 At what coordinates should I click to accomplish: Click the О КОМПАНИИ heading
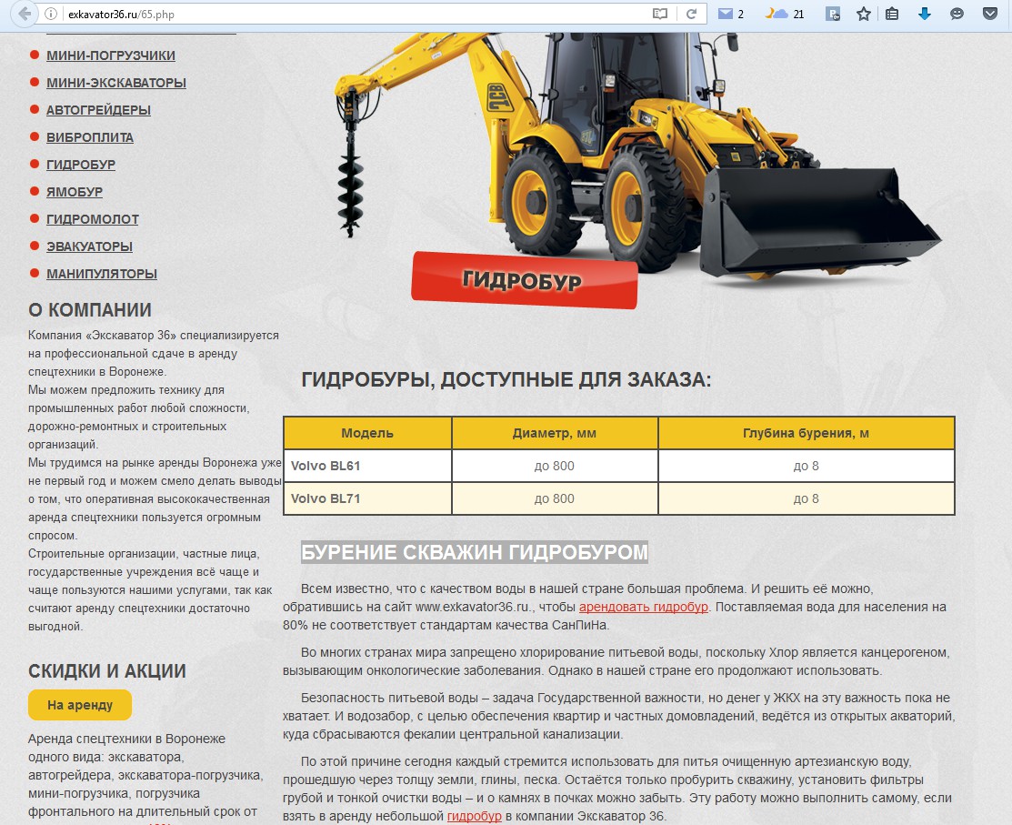90,310
